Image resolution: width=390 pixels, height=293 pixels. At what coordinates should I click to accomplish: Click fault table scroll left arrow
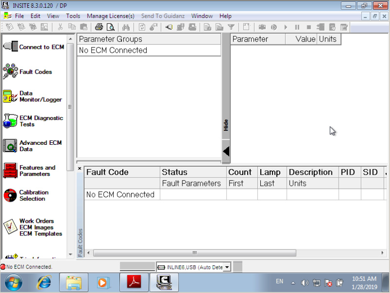pyautogui.click(x=88, y=253)
